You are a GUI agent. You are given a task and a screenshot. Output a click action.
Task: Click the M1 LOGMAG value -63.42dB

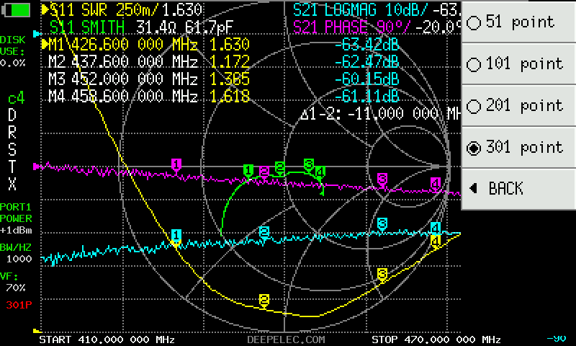tap(366, 45)
